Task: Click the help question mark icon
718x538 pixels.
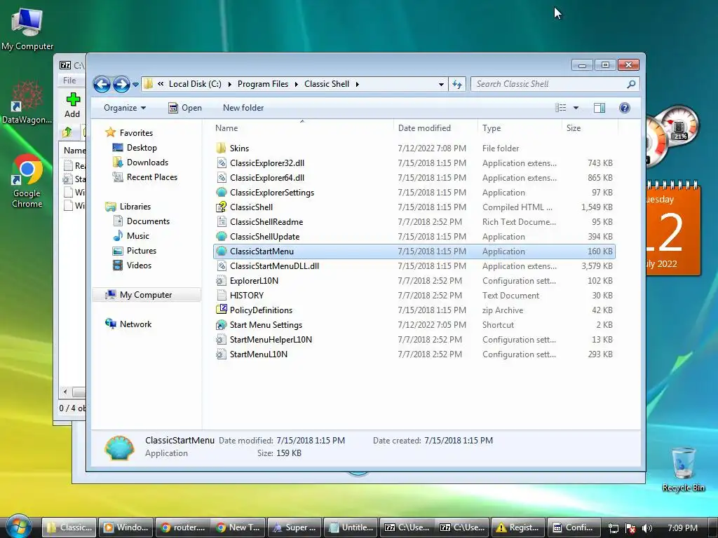Action: [x=624, y=108]
